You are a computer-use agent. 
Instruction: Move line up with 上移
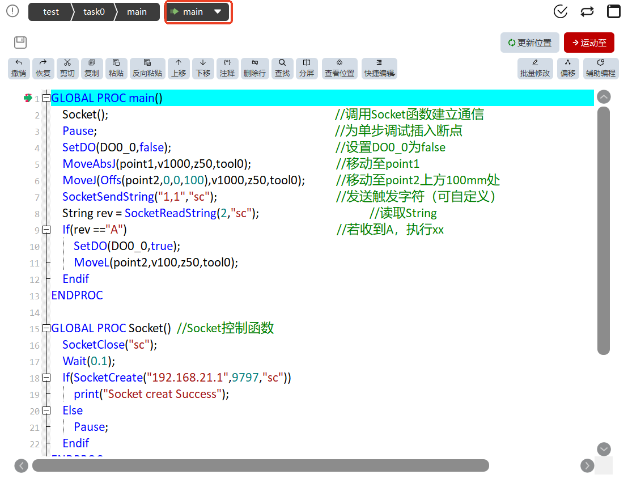(179, 68)
